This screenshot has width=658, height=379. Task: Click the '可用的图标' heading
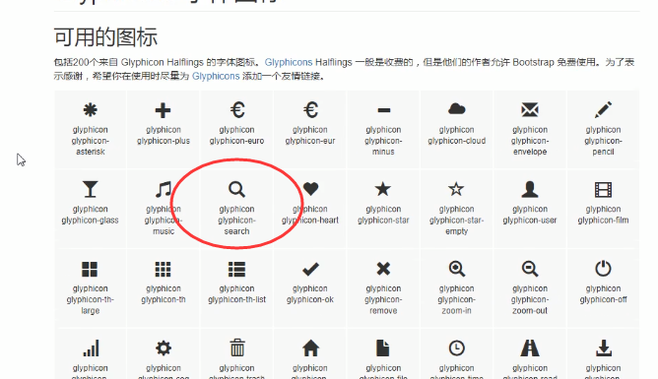105,37
